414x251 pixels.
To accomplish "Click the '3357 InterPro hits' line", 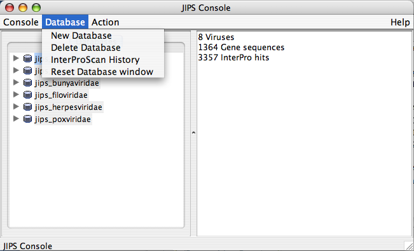I will (233, 58).
